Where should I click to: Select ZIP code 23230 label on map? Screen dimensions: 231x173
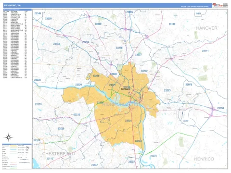click(x=114, y=74)
